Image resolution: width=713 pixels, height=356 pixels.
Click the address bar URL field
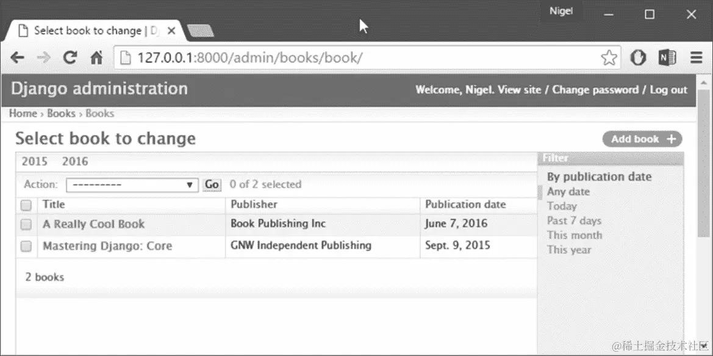[367, 58]
